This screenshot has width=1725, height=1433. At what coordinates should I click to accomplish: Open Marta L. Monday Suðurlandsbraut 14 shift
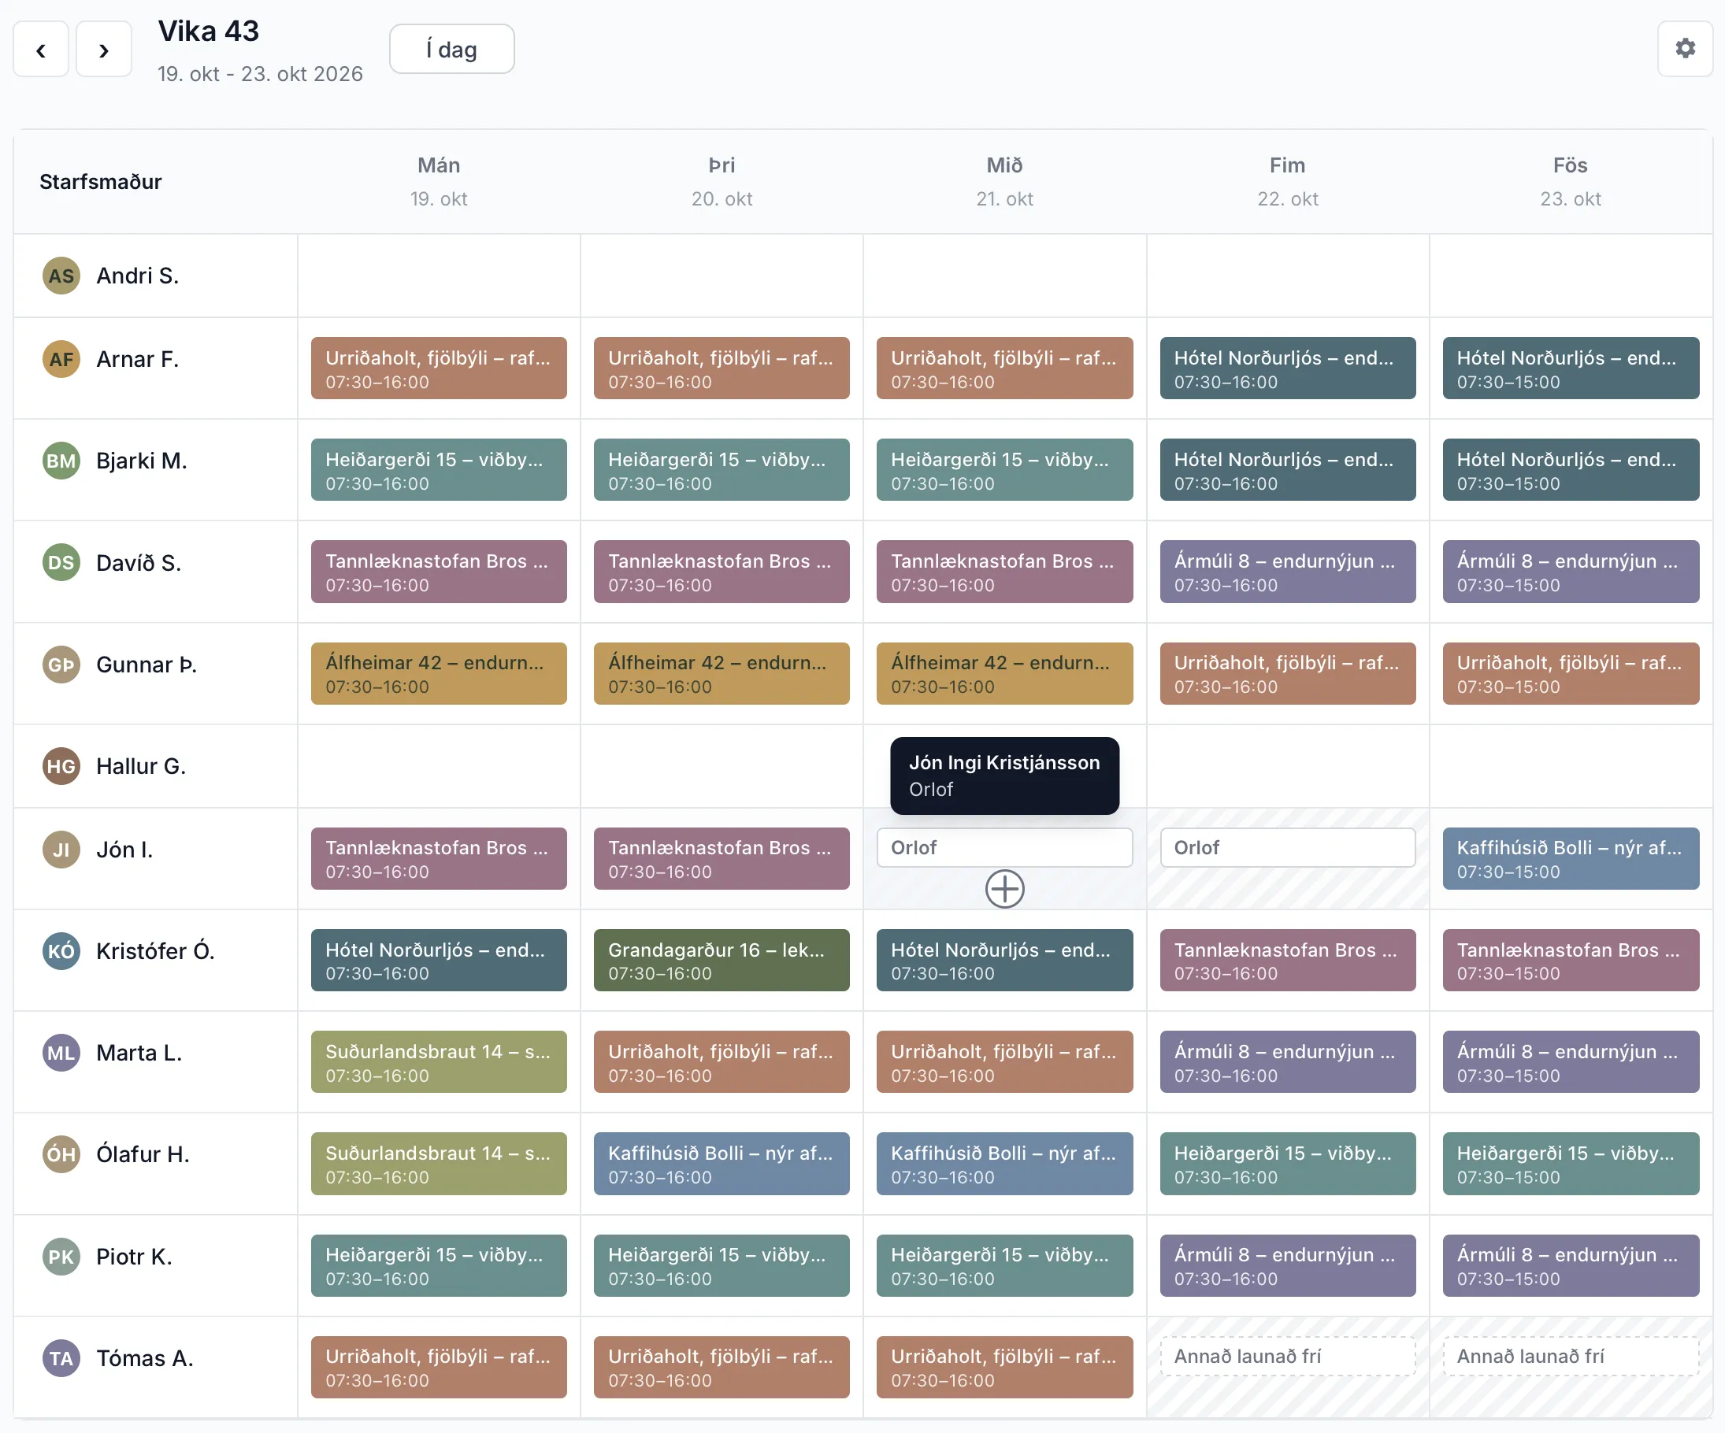(439, 1062)
